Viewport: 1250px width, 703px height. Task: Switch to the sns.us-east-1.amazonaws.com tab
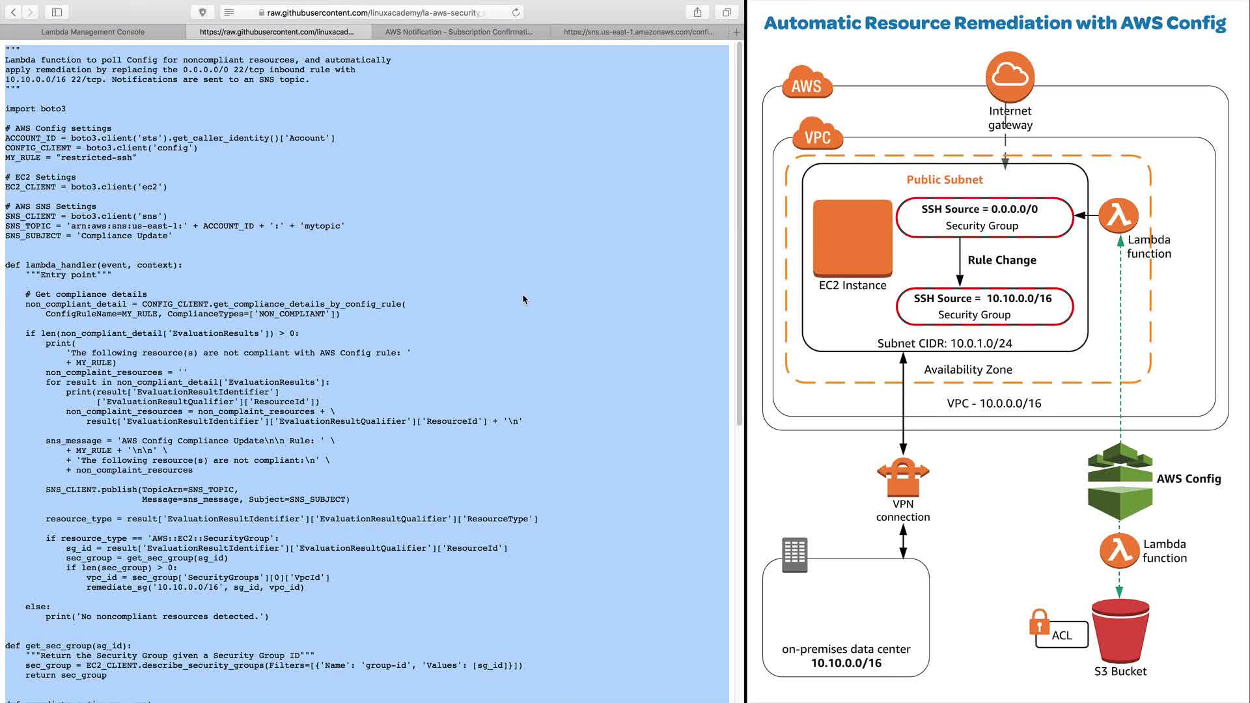coord(638,31)
